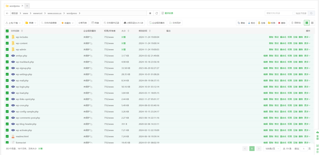Uncheck the wp-includes row checkbox
319x155 pixels.
7,37
